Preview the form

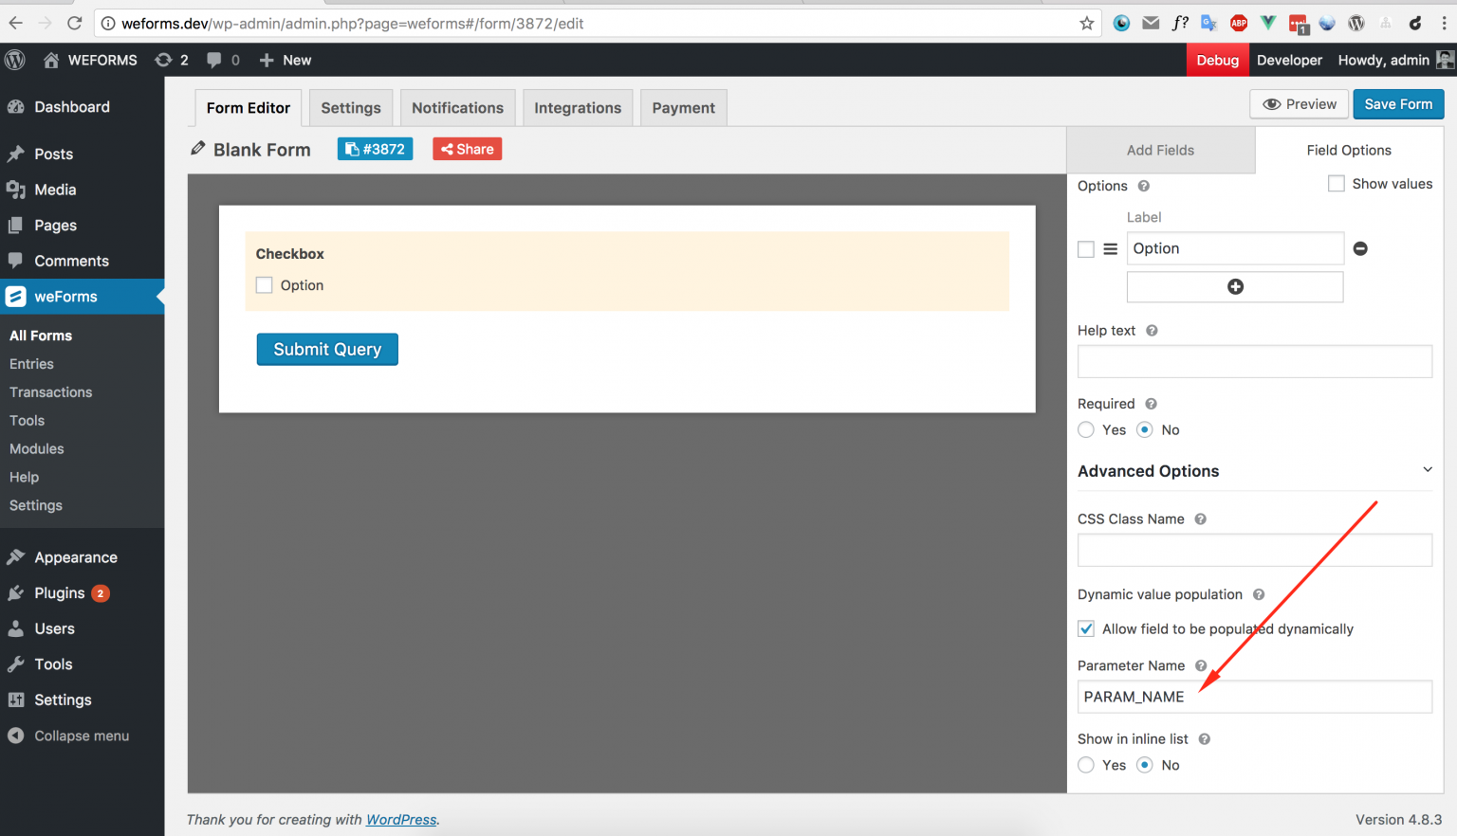(1300, 104)
